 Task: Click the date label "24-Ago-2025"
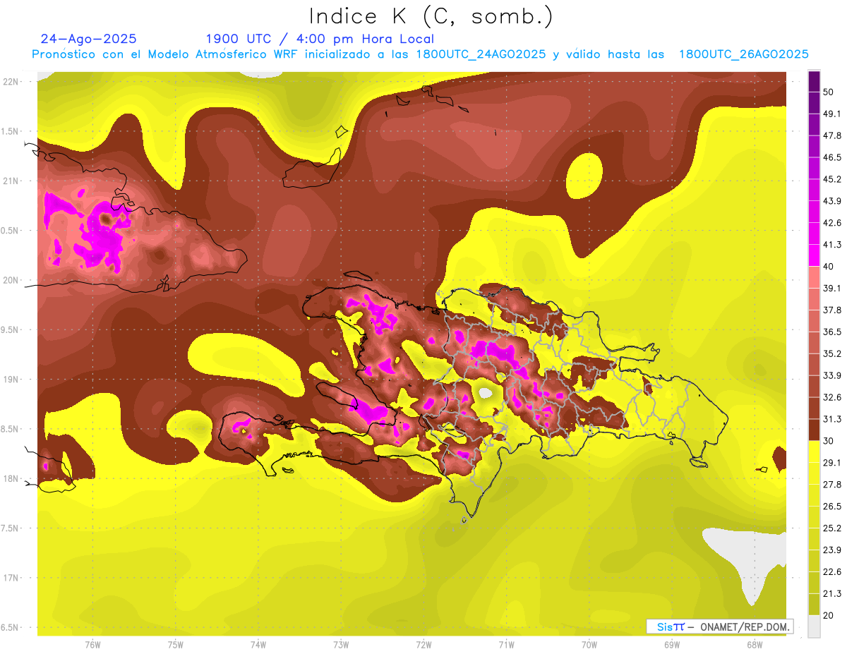89,39
